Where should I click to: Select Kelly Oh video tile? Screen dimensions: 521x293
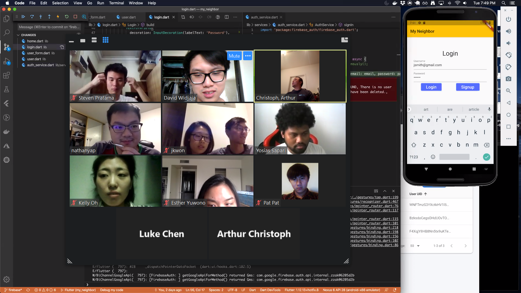(115, 181)
